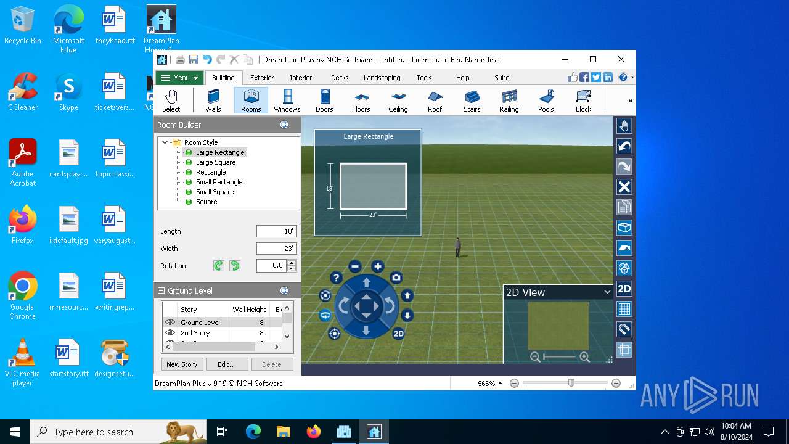Toggle Ground Level visibility eye
Image resolution: width=789 pixels, height=444 pixels.
pos(170,322)
